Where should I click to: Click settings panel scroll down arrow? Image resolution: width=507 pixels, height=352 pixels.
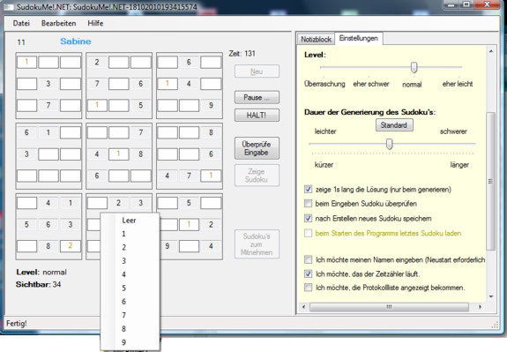tap(491, 296)
